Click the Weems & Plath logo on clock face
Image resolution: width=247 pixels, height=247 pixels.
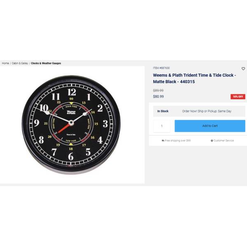[x=71, y=112]
